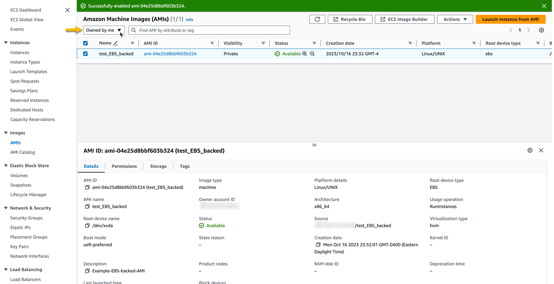Open the details panel preferences gear

coord(530,150)
